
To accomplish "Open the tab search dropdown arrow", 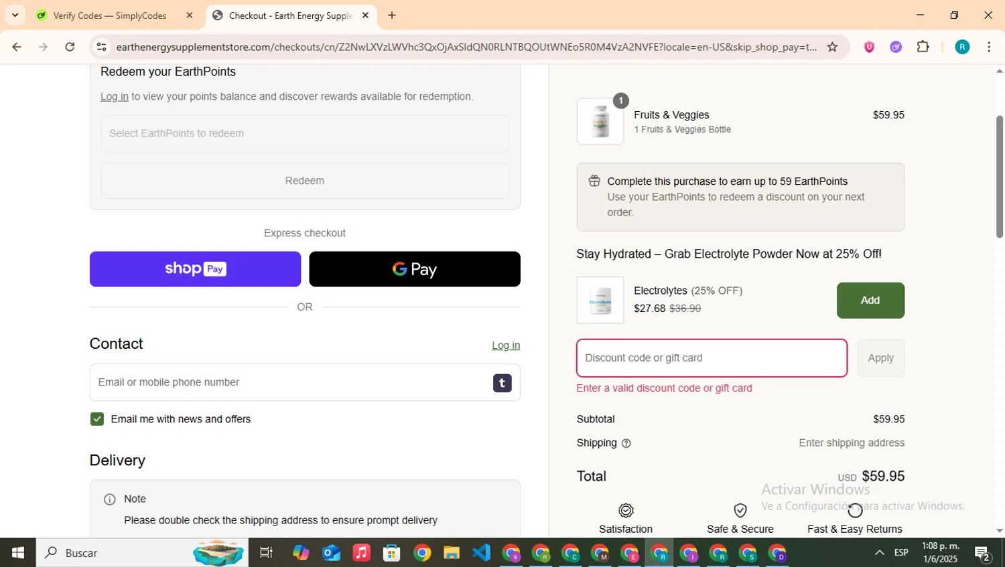I will tap(15, 15).
